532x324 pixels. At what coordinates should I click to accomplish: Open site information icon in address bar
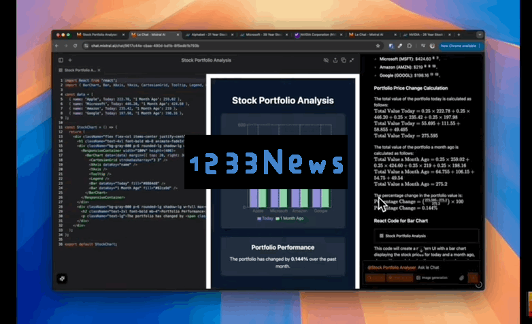tap(86, 46)
